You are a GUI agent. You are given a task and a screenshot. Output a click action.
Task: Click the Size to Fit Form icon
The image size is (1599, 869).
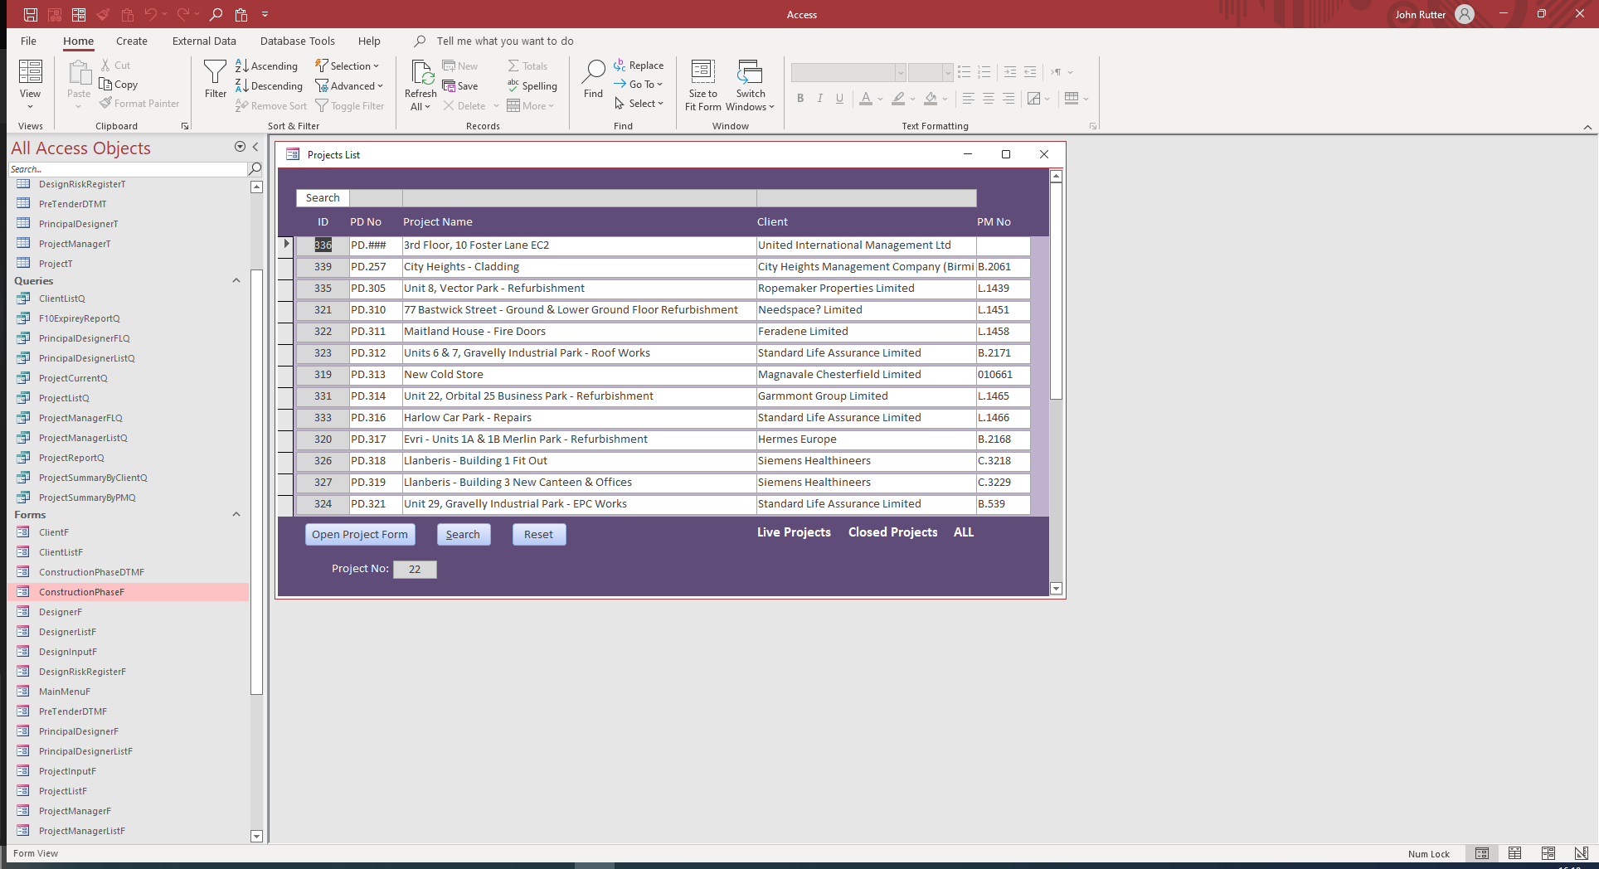tap(702, 71)
